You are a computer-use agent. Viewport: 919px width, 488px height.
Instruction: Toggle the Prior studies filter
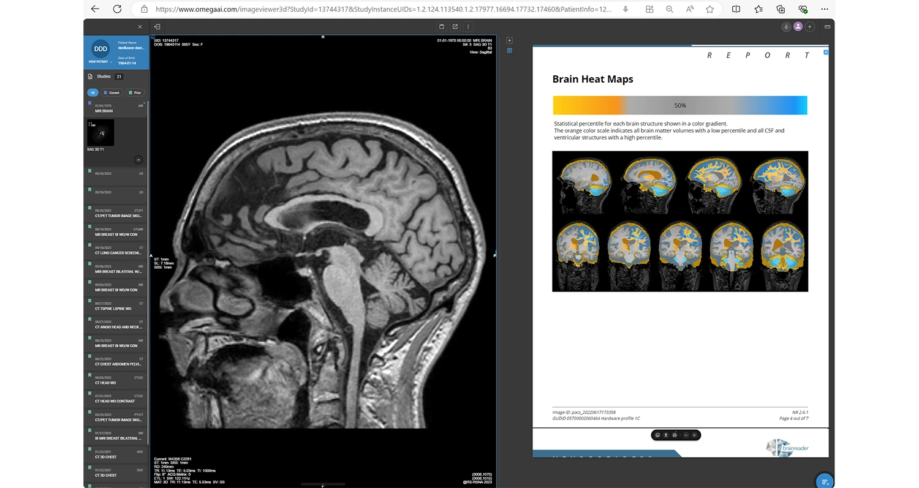tap(135, 92)
